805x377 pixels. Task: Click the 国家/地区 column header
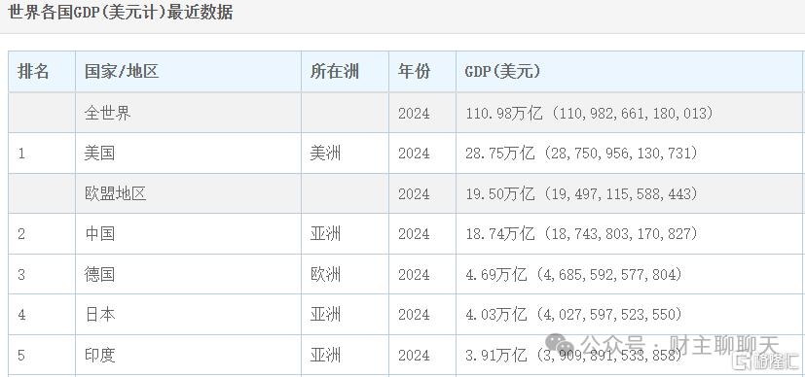click(122, 72)
